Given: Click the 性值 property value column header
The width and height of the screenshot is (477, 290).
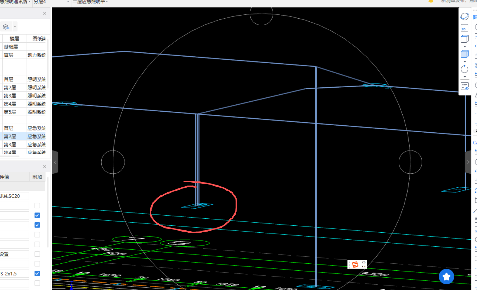Looking at the screenshot, I should pos(14,177).
